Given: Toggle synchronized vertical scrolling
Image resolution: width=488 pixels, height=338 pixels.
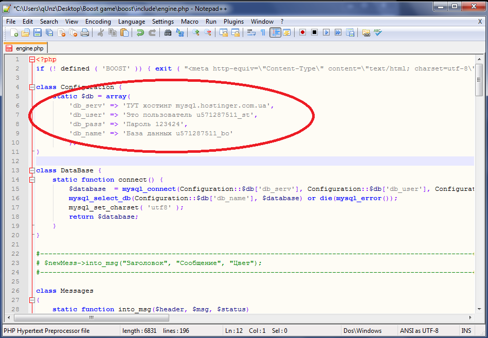Looking at the screenshot, I should (223, 32).
